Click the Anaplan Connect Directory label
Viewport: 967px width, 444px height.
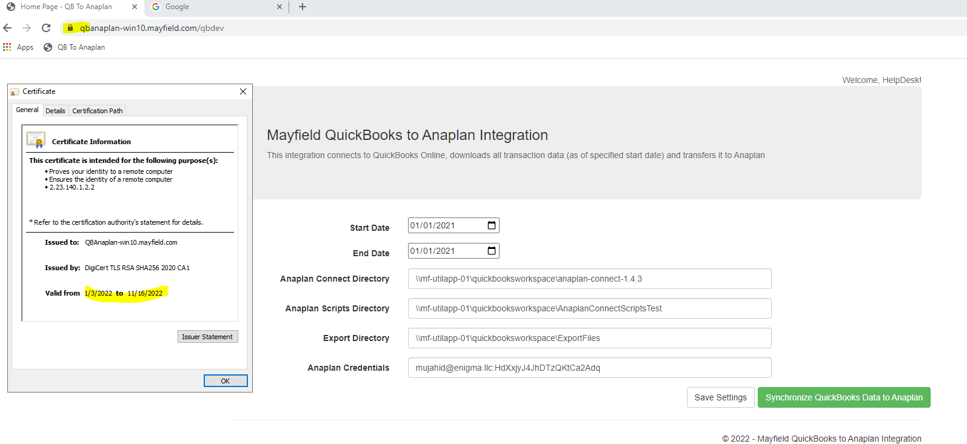click(335, 279)
